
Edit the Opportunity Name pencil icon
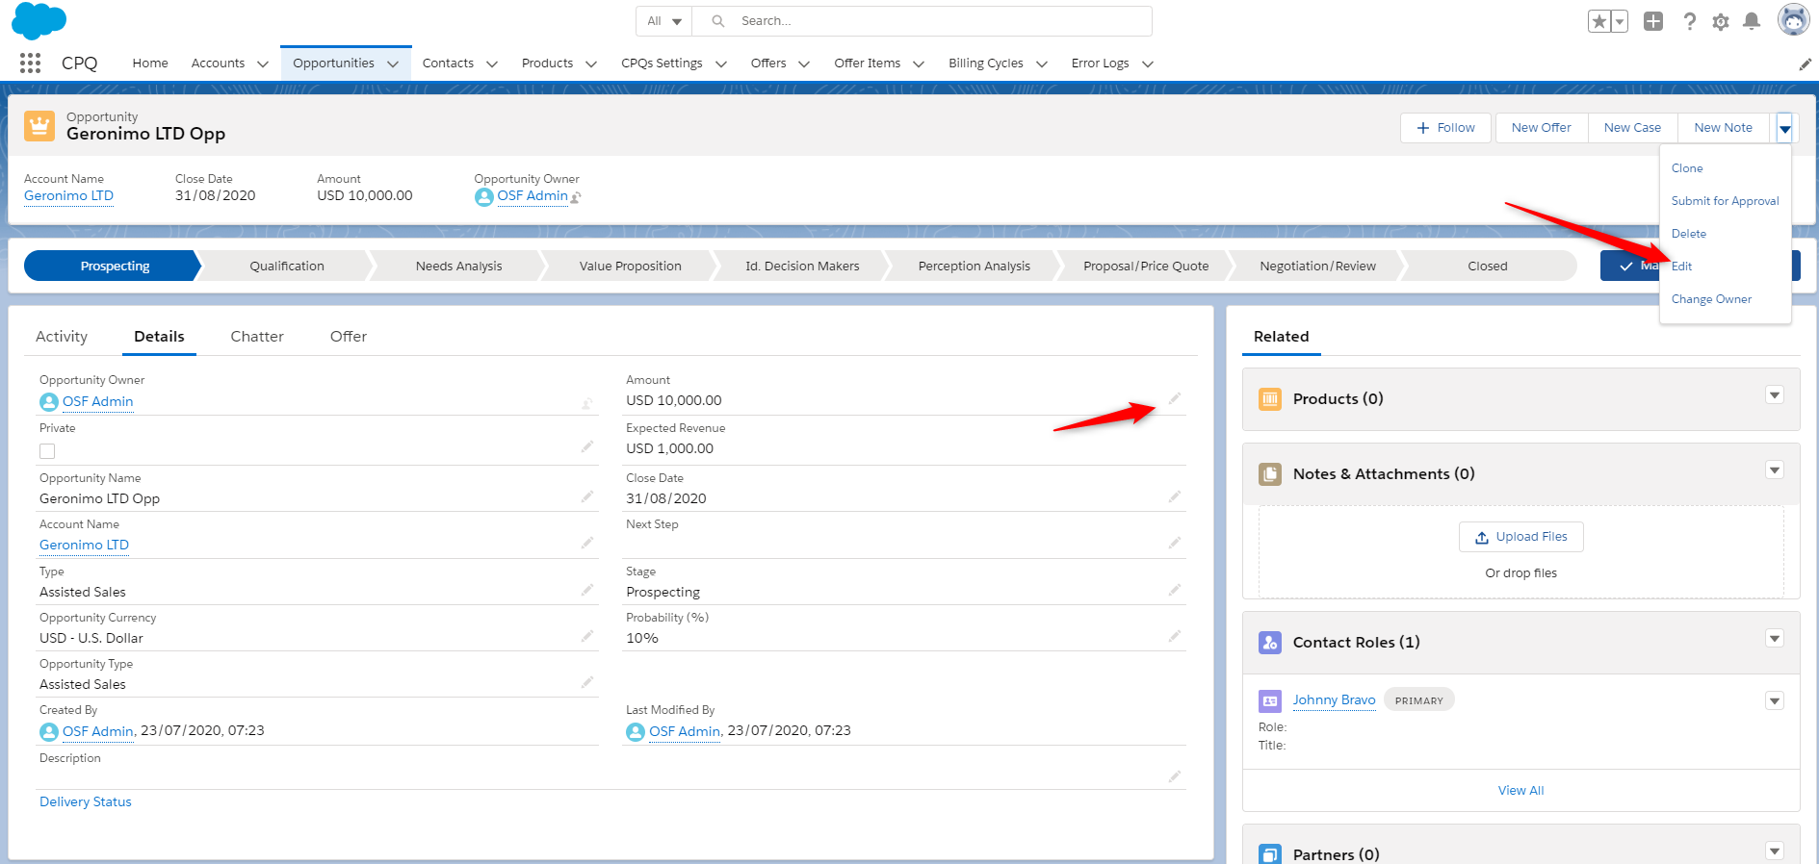click(x=587, y=496)
